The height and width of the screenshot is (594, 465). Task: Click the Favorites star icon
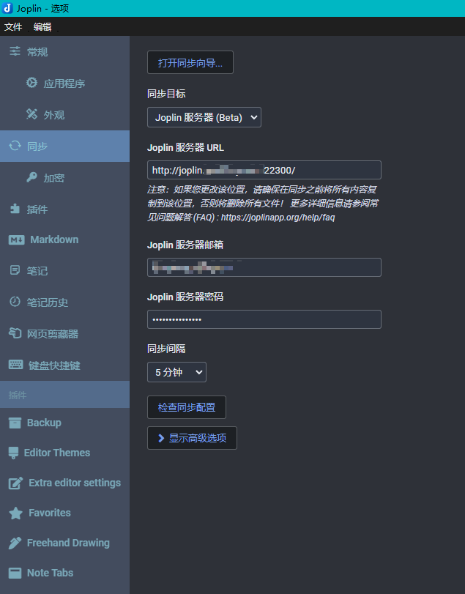pyautogui.click(x=15, y=513)
